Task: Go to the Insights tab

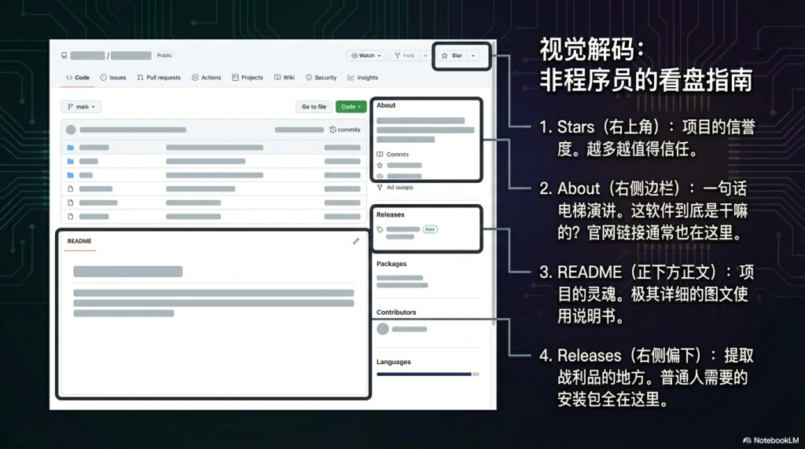Action: point(362,78)
